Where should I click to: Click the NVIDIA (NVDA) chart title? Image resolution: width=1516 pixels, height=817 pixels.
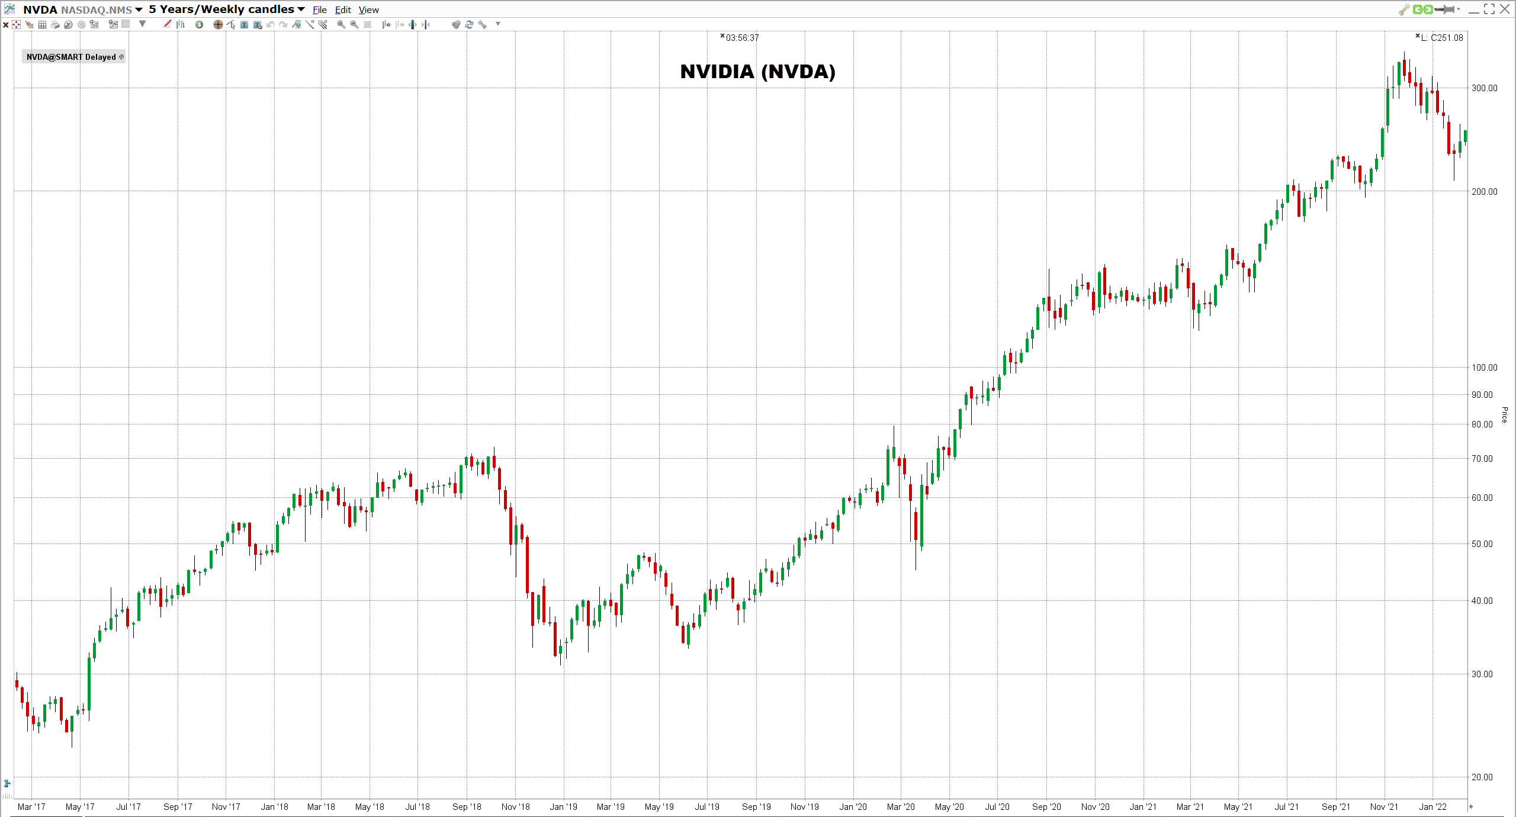[x=758, y=72]
